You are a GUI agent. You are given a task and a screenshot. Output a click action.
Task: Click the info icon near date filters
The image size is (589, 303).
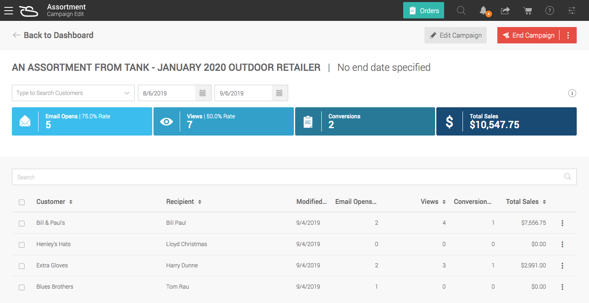coord(572,93)
